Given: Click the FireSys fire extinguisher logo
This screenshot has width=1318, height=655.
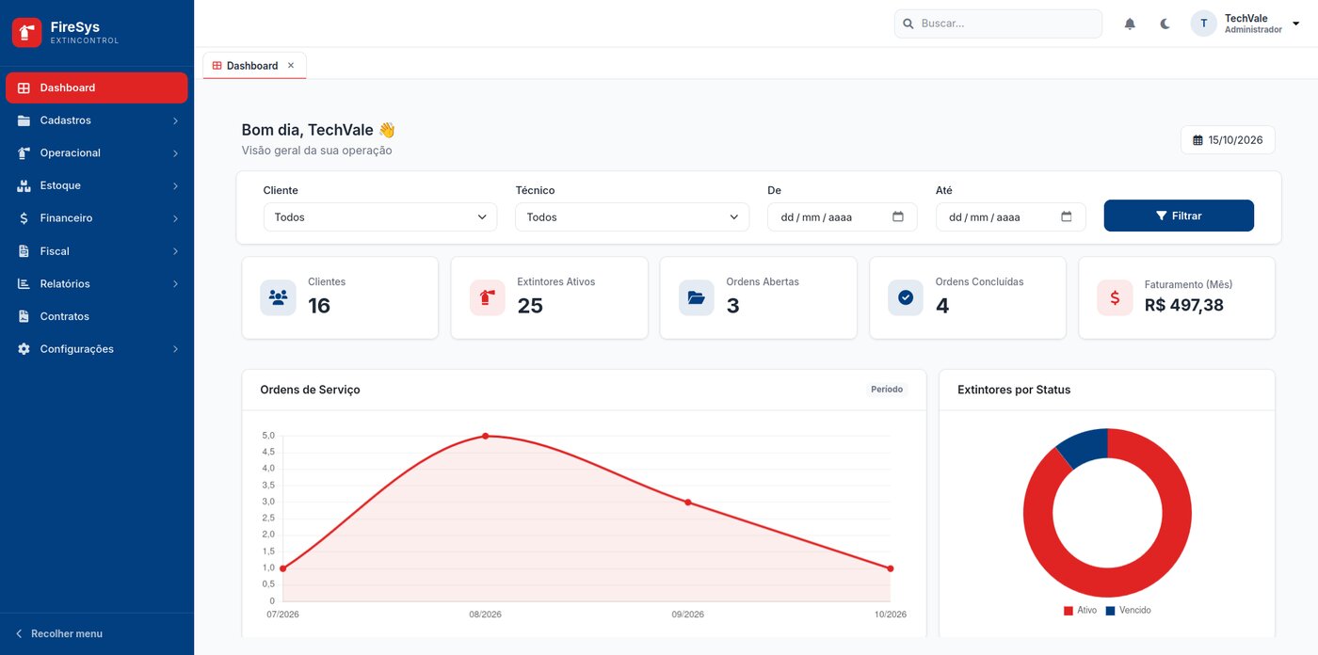Looking at the screenshot, I should click(x=26, y=33).
